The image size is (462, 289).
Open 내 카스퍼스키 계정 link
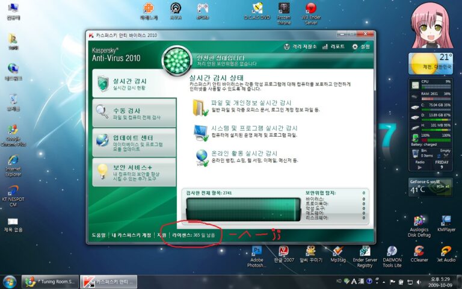pos(131,235)
